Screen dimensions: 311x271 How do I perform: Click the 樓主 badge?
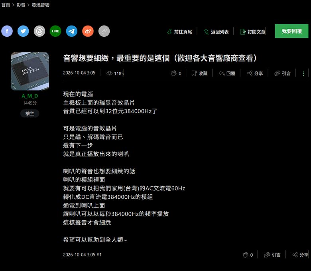coord(30,114)
